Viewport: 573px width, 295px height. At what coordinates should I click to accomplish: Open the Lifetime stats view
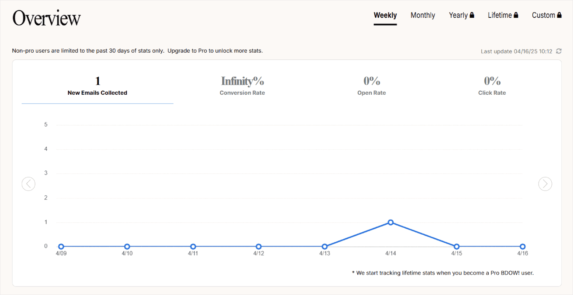(499, 15)
